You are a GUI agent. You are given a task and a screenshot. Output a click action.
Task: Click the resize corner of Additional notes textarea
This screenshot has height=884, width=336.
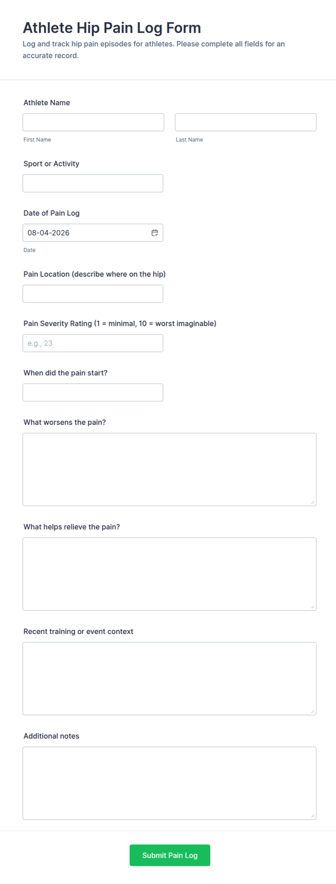coord(313,816)
